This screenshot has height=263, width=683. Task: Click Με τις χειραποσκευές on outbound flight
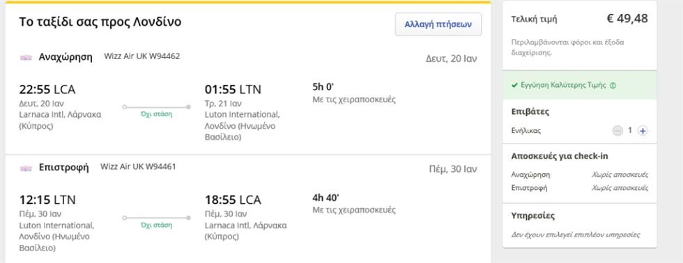(354, 99)
